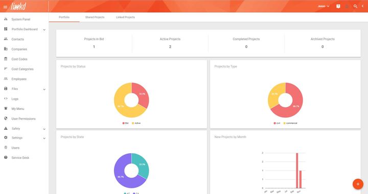Click the Projects in Bid count card
368x194 pixels.
94,43
